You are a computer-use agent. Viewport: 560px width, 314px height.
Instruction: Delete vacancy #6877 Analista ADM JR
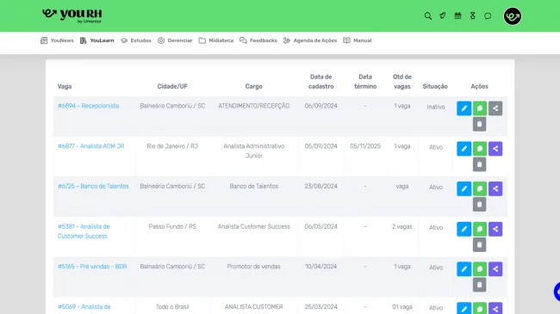[x=480, y=164]
